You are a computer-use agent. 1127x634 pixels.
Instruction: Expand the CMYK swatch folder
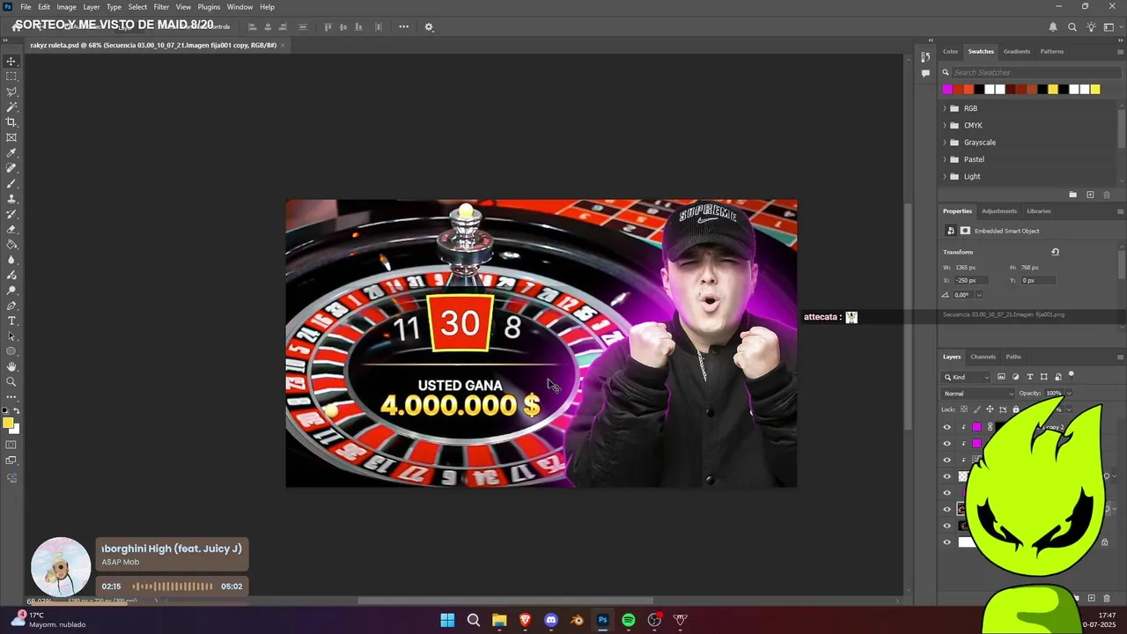click(945, 125)
